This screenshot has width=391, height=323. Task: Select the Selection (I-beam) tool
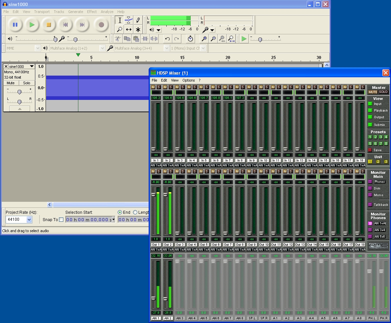120,20
